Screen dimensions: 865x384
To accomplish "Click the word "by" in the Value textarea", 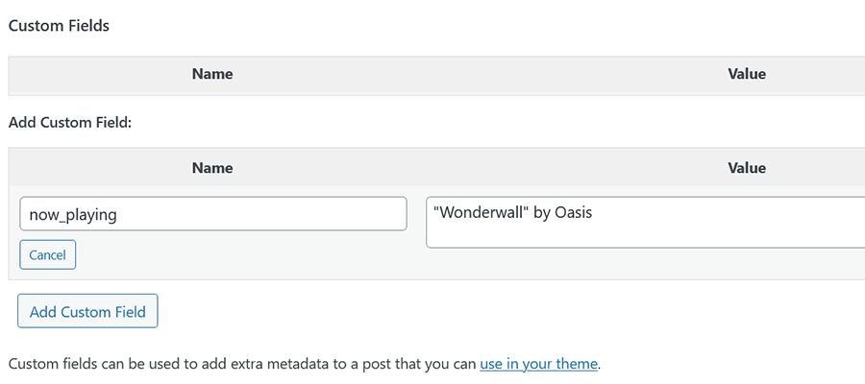I will coord(541,212).
